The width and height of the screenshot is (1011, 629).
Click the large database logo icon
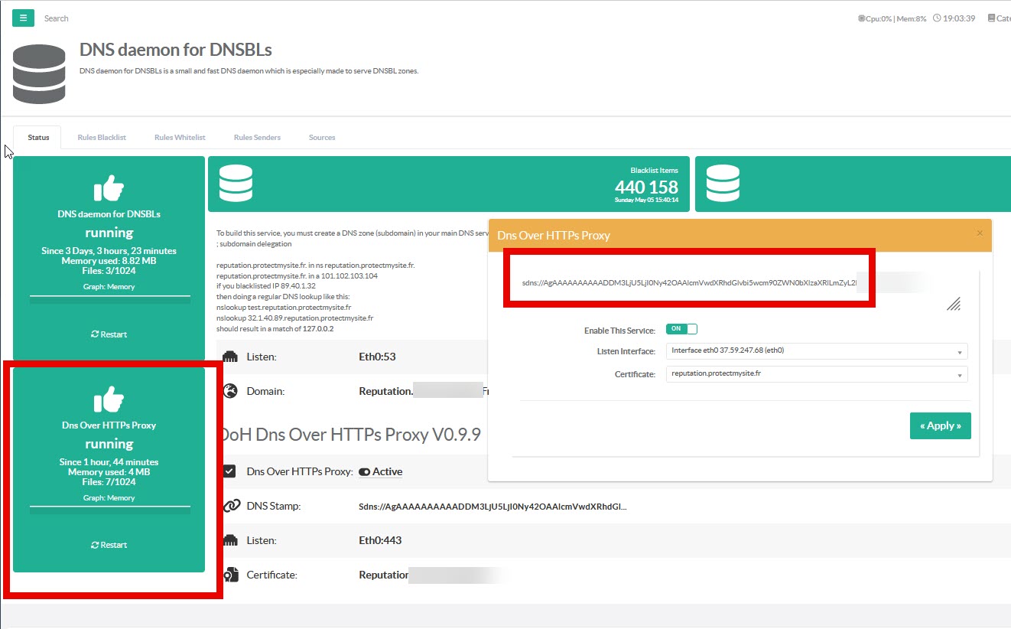pos(40,73)
